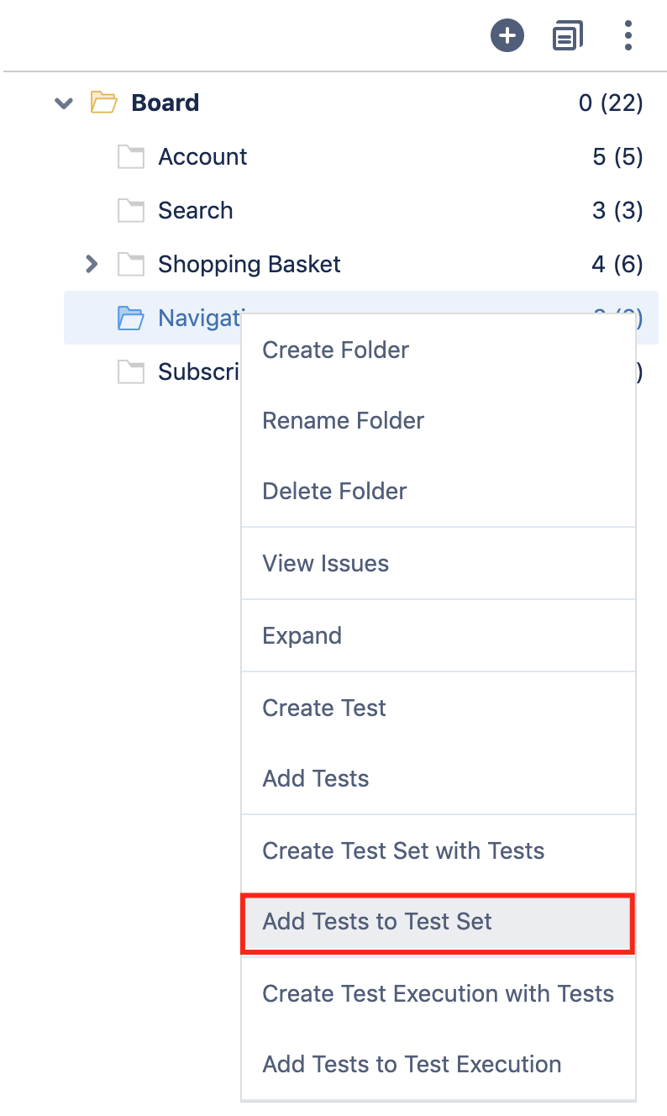Click the open Navigation folder icon

pyautogui.click(x=131, y=318)
